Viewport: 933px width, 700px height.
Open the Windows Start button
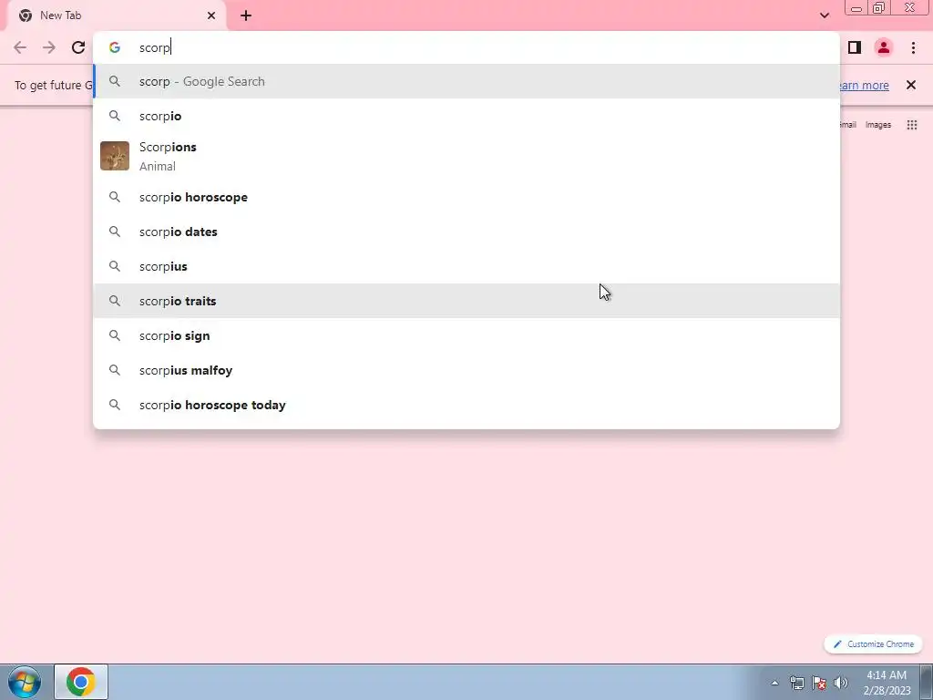tap(25, 682)
